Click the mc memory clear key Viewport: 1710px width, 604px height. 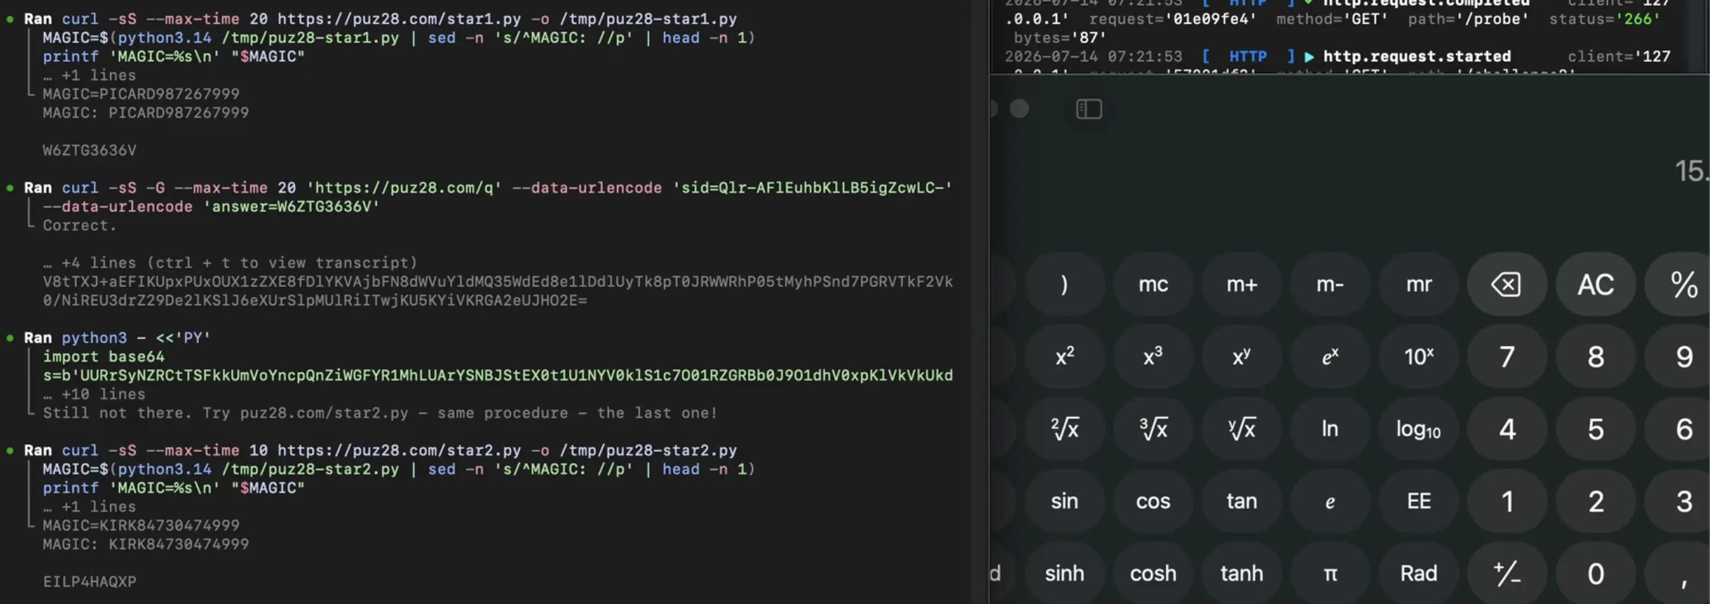(1153, 284)
